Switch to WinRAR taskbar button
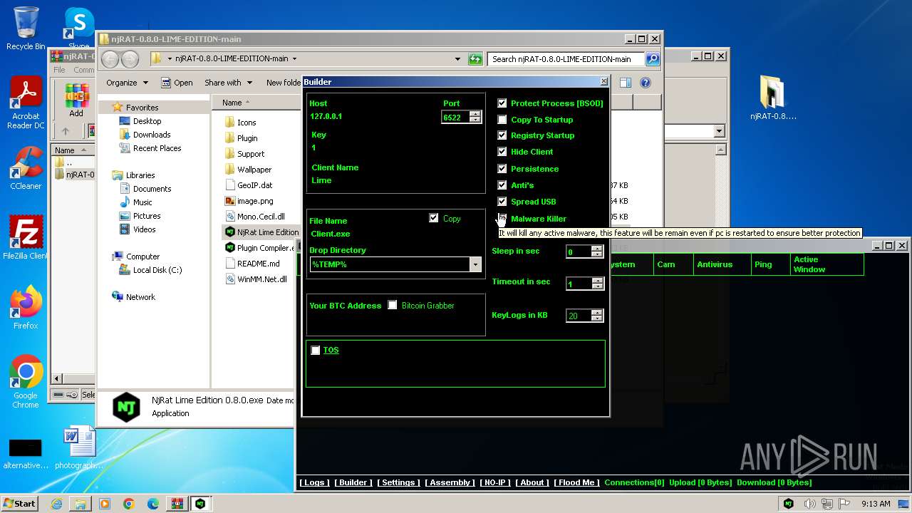The width and height of the screenshot is (912, 513). point(177,504)
